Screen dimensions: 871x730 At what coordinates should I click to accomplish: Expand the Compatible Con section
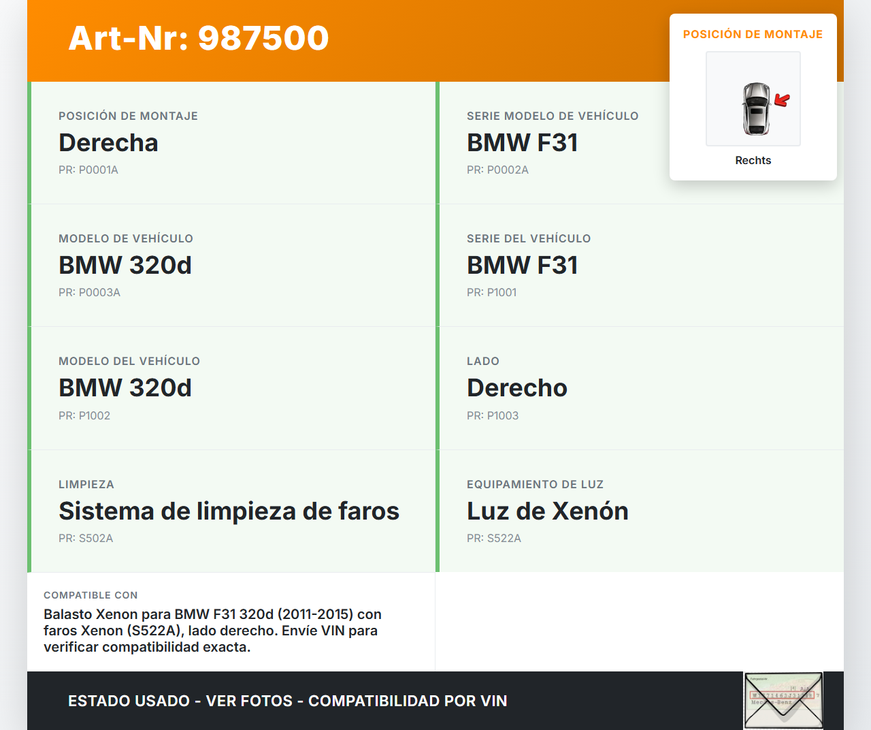[231, 621]
